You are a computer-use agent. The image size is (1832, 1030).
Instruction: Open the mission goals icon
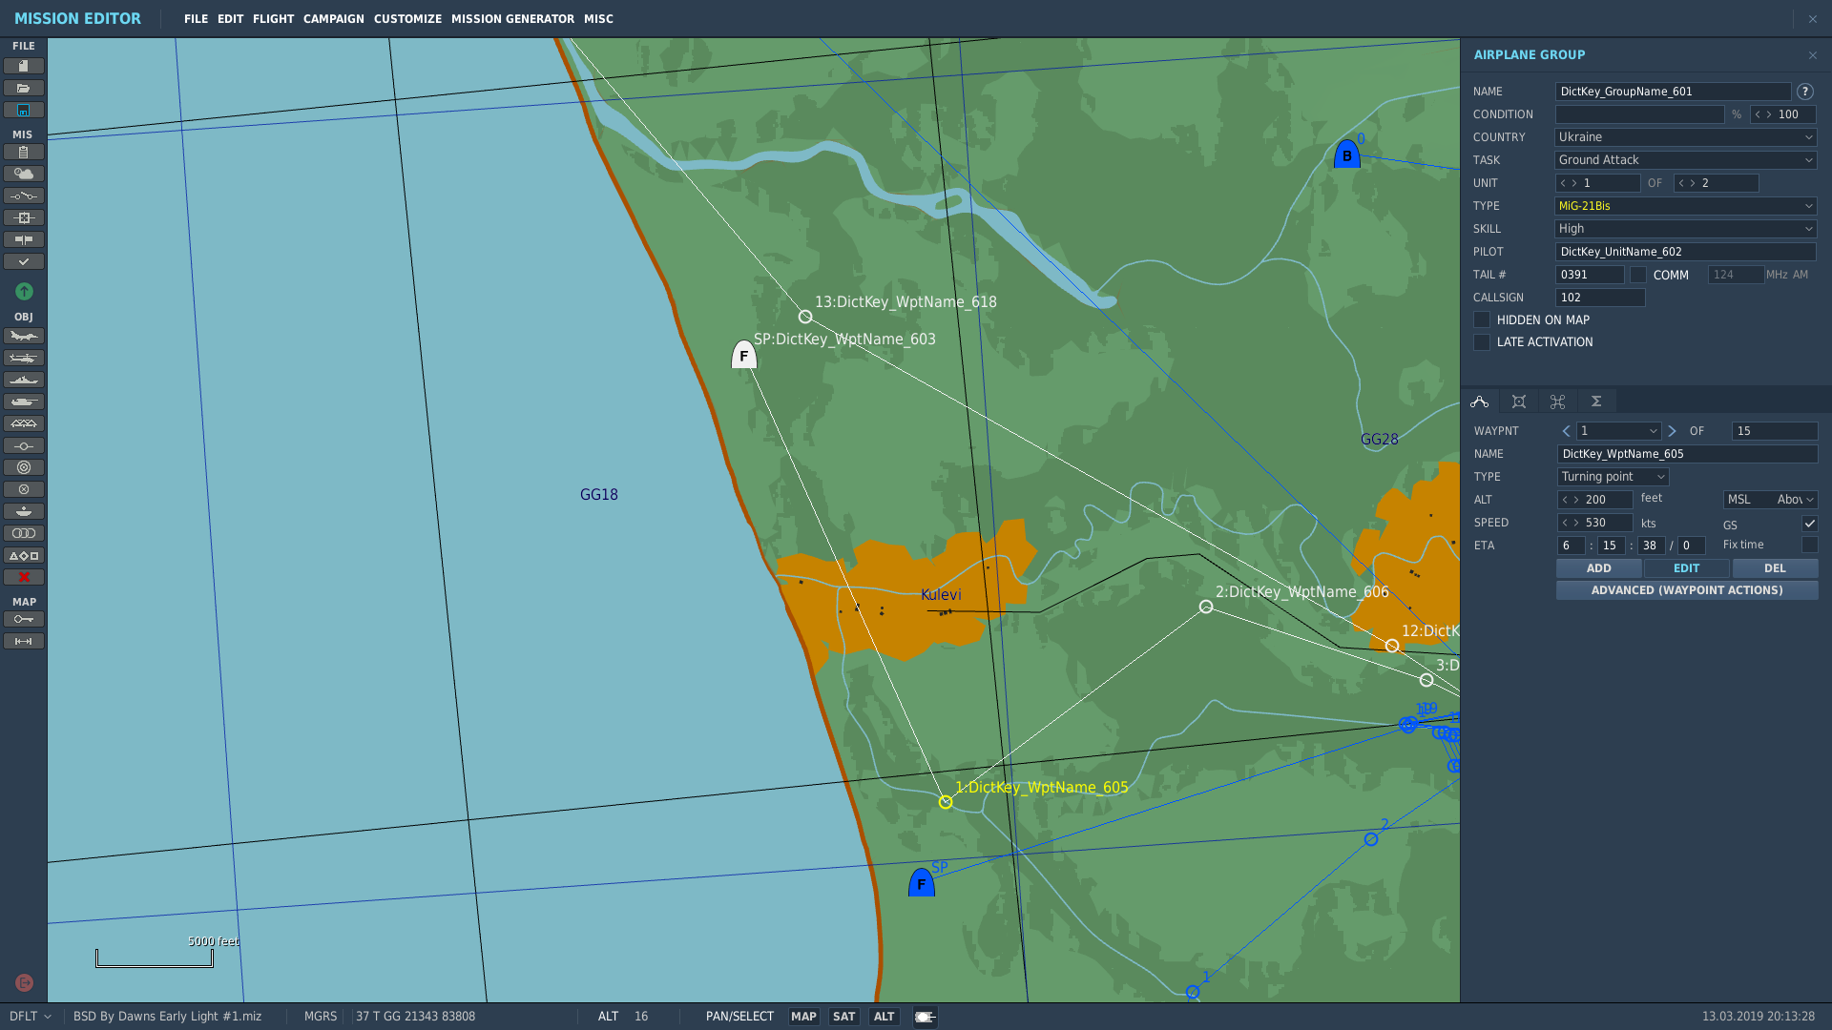[x=24, y=217]
